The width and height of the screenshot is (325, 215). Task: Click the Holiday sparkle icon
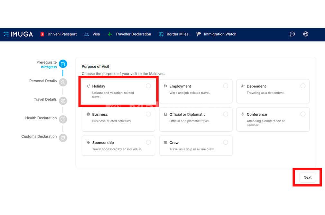[x=88, y=86]
